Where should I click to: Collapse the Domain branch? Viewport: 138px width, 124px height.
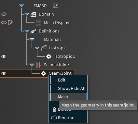pos(27,14)
